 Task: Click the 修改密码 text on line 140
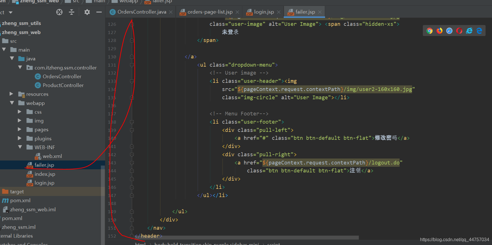coord(386,138)
